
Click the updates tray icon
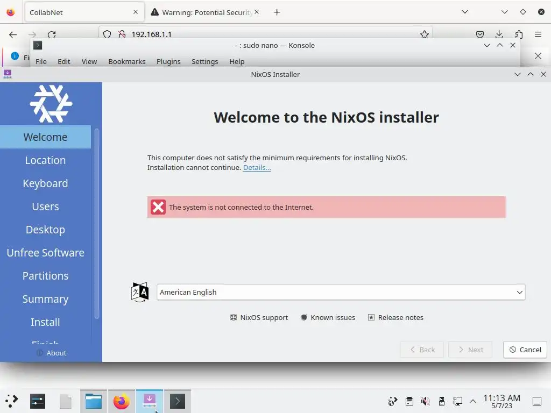(x=392, y=401)
